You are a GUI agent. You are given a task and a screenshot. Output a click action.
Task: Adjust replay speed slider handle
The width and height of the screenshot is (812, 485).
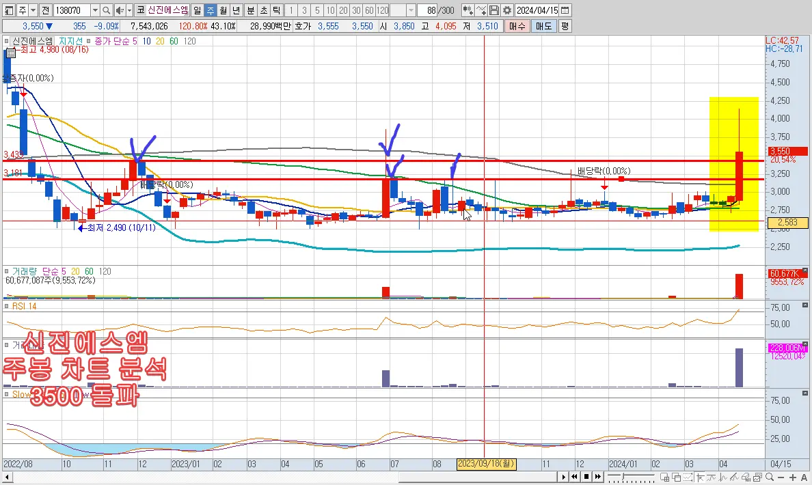[x=623, y=475]
